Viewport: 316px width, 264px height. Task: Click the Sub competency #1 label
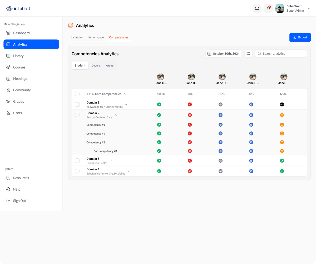(105, 151)
